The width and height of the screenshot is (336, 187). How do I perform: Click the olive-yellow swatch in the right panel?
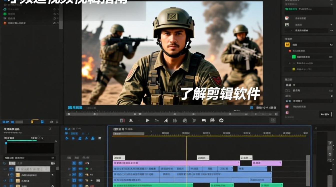click(x=294, y=69)
